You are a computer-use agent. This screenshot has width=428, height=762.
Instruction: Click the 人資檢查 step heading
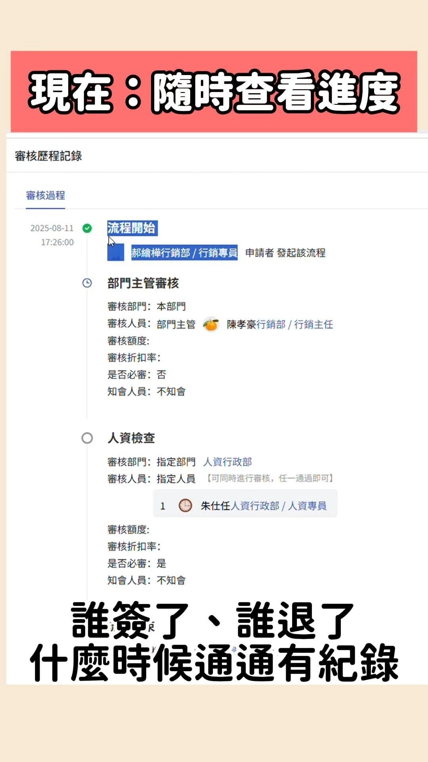131,438
